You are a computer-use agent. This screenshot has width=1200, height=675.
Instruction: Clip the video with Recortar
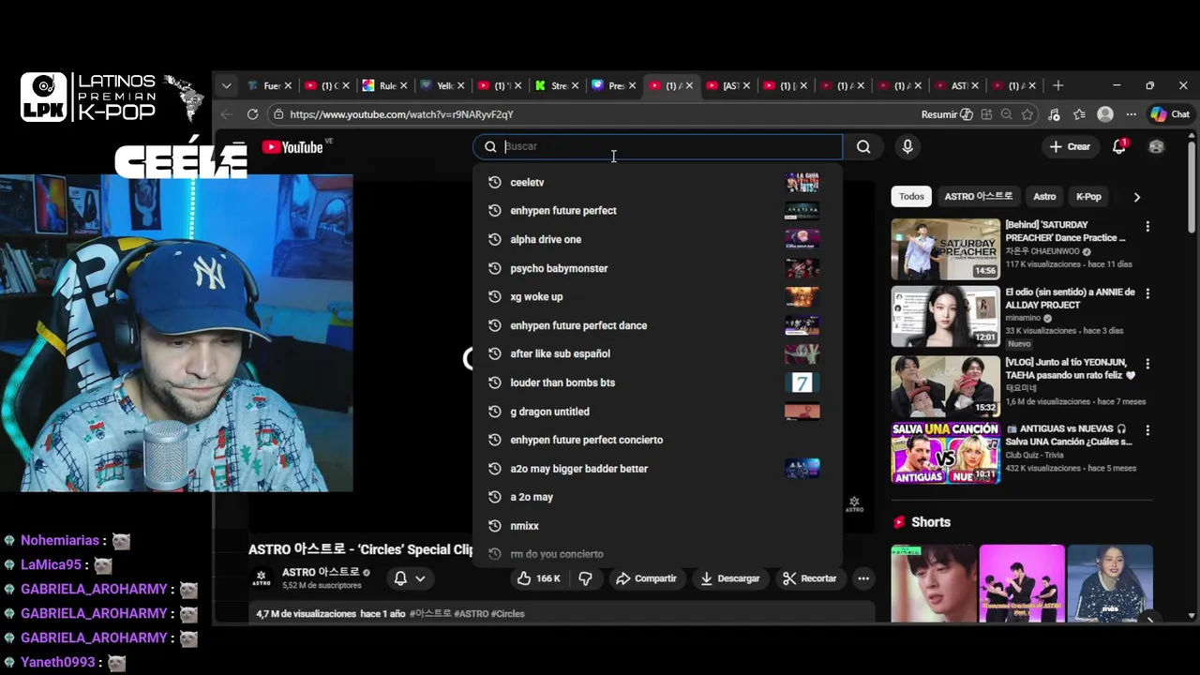pyautogui.click(x=810, y=578)
